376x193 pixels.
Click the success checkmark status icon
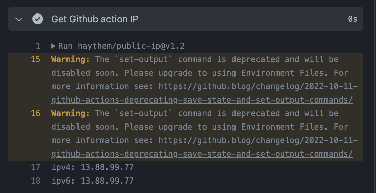pyautogui.click(x=38, y=19)
